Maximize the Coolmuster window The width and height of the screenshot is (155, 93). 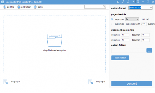tap(148, 2)
